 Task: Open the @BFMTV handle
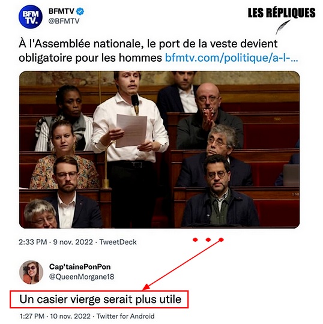point(64,21)
